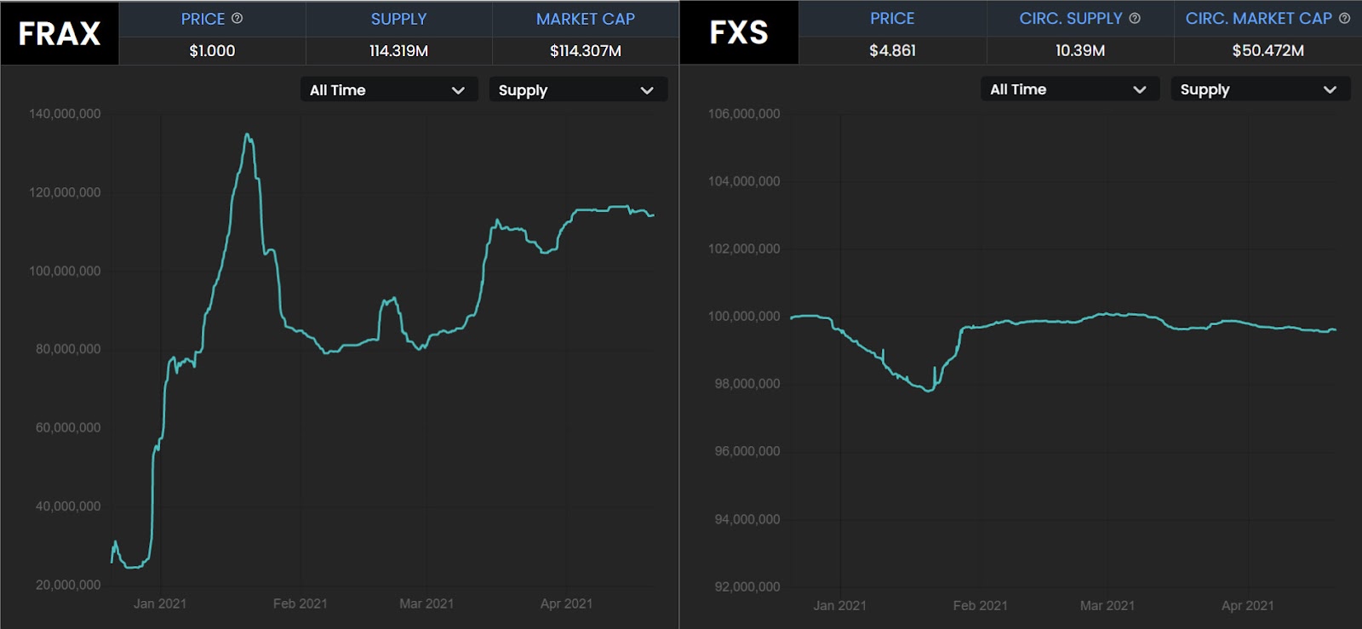Open the FXS Supply metric dropdown
The height and width of the screenshot is (629, 1362).
[1261, 89]
